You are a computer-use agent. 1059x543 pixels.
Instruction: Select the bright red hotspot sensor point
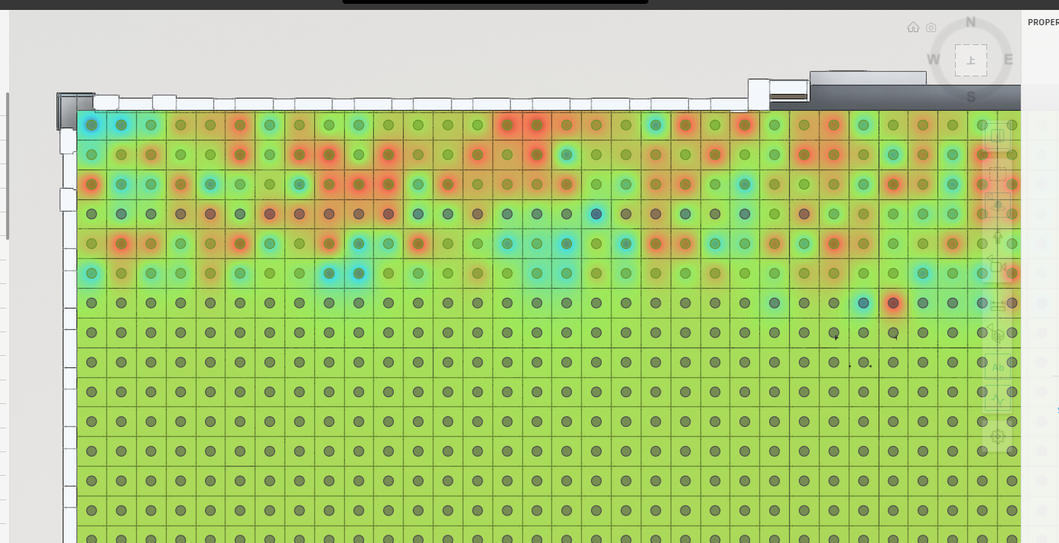point(892,303)
